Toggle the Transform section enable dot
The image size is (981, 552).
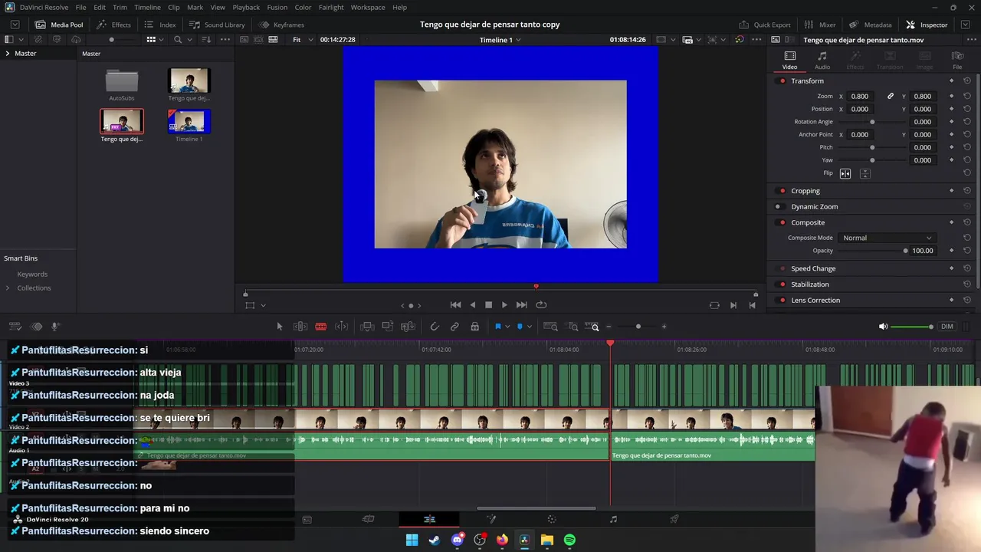[782, 81]
